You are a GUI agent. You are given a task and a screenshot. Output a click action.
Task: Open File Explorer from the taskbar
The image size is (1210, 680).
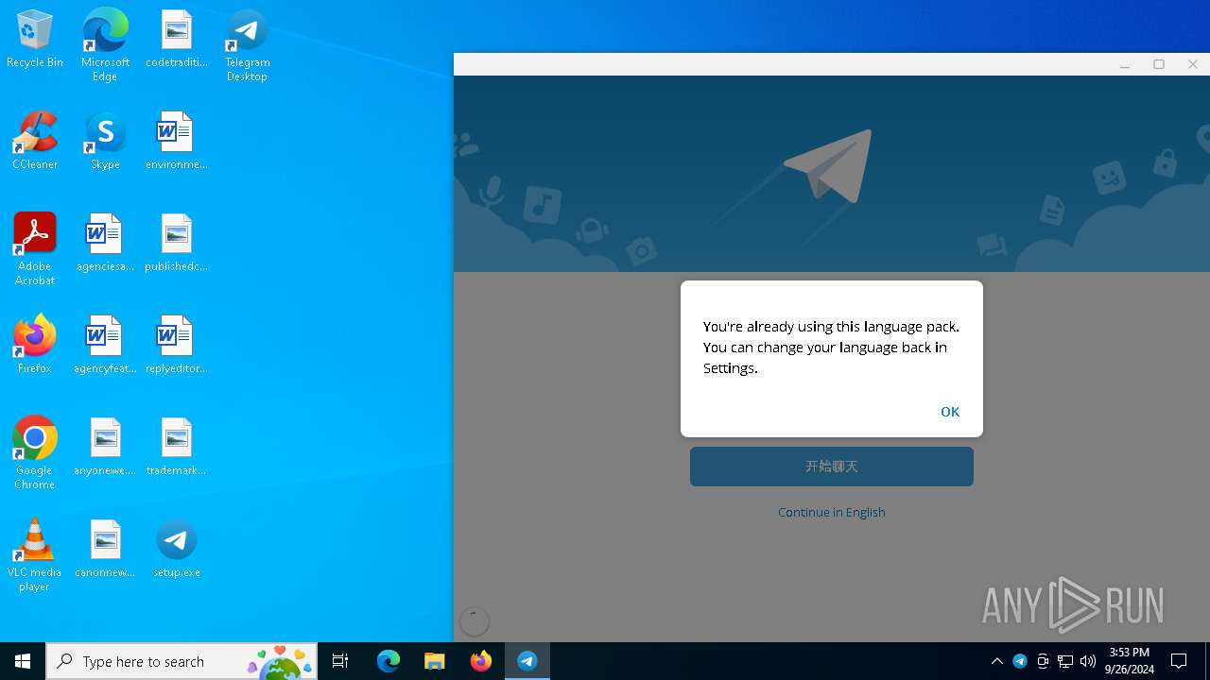pos(434,661)
